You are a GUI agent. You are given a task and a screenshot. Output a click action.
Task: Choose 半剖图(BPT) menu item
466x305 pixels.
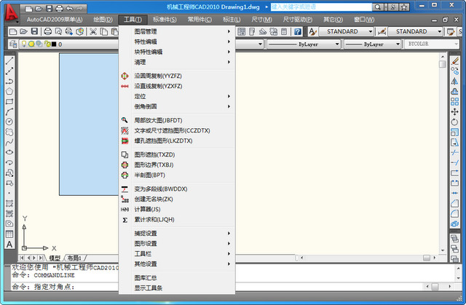[177, 175]
